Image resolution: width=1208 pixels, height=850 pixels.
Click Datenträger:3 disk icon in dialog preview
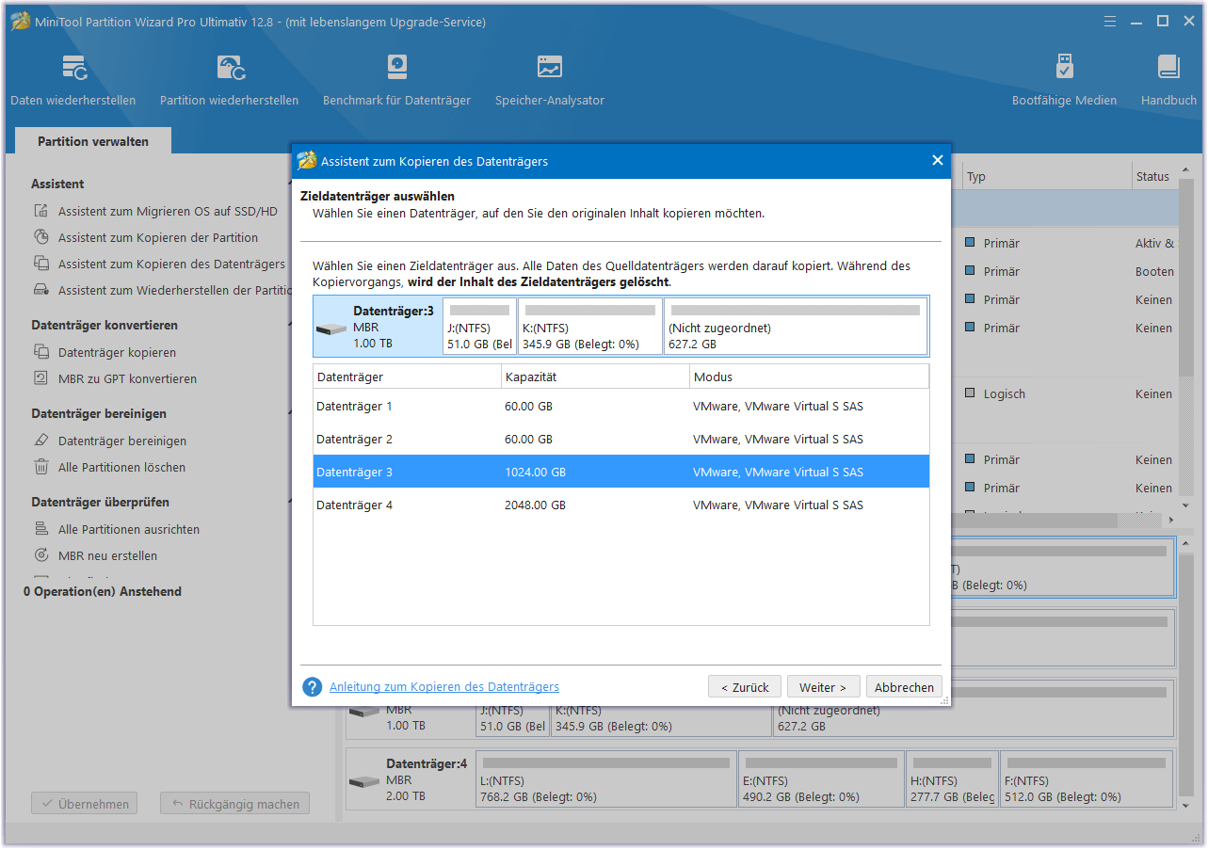tap(331, 329)
